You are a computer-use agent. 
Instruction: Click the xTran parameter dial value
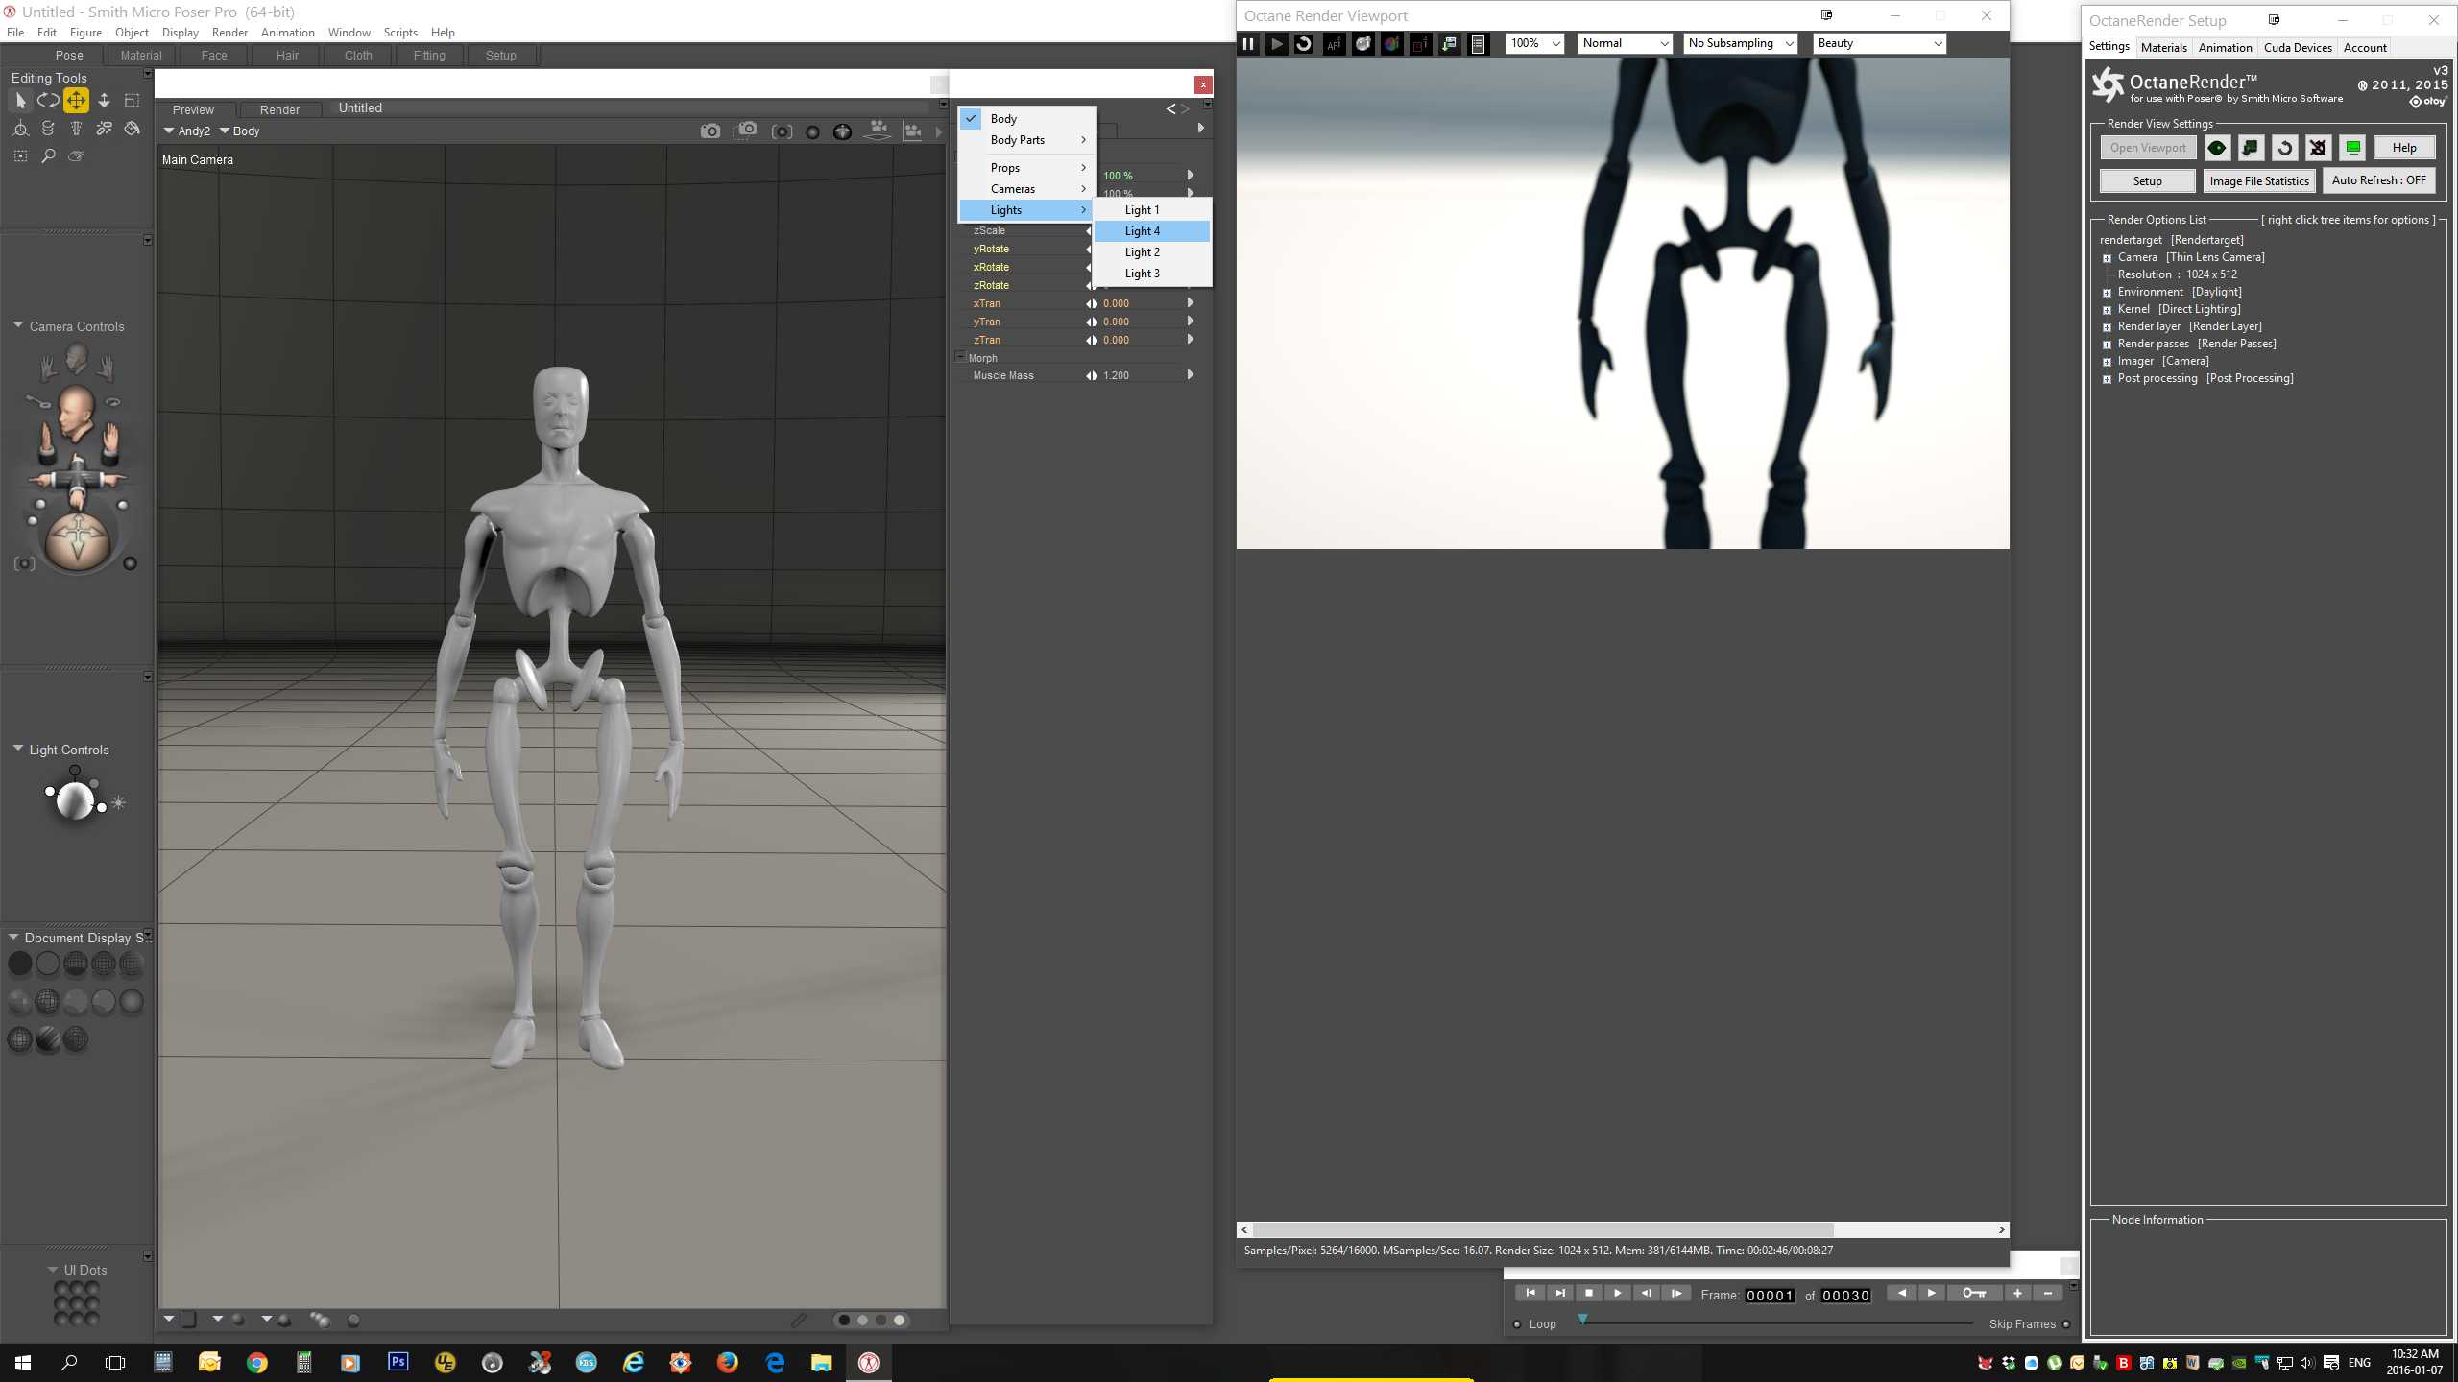[x=1117, y=303]
